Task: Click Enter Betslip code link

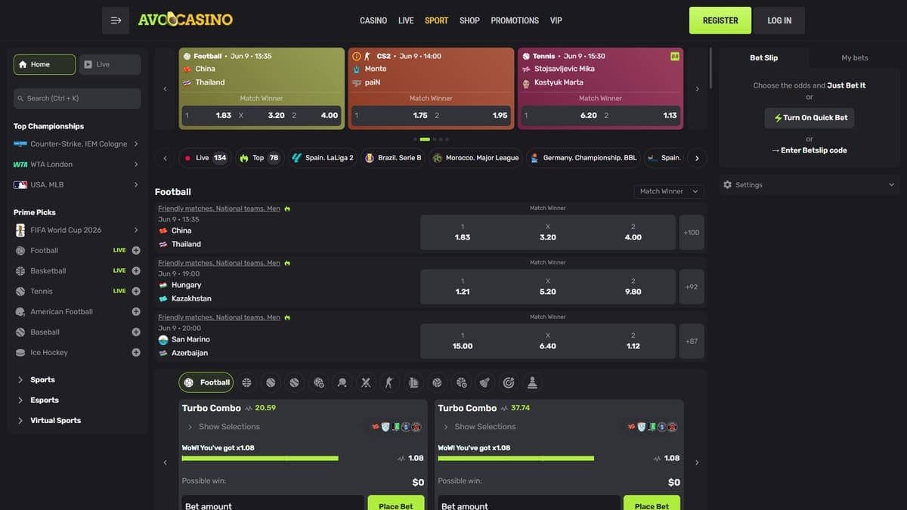Action: [x=809, y=150]
